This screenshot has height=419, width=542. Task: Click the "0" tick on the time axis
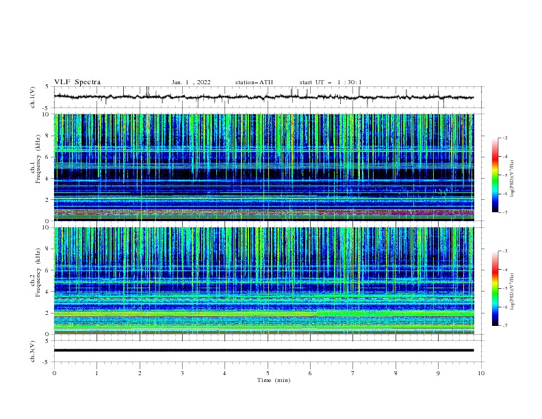pos(54,373)
